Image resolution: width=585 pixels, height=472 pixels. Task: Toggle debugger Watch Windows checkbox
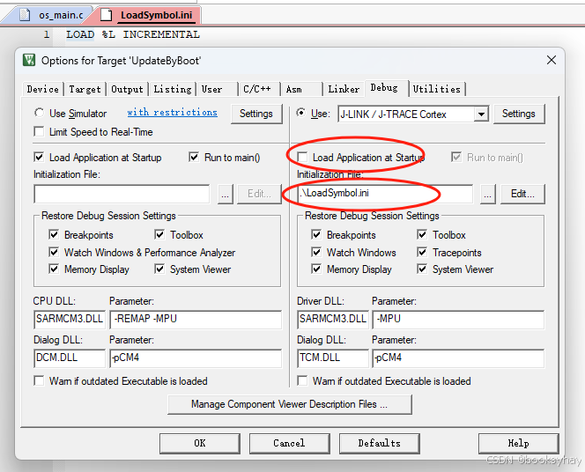(316, 252)
